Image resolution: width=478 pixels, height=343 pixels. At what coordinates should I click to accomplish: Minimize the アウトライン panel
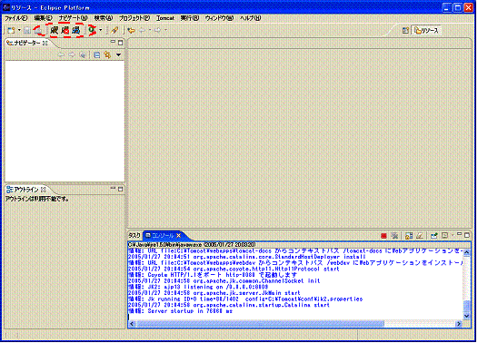[x=113, y=188]
